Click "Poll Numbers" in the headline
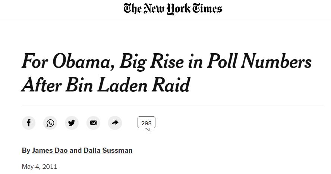This screenshot has height=174, width=331. [259, 62]
